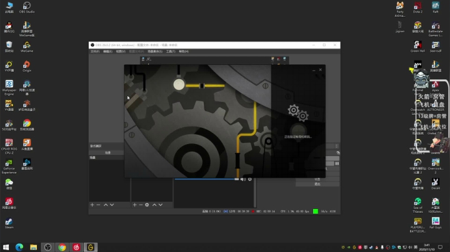Add a new scene with the plus icon

(92, 205)
